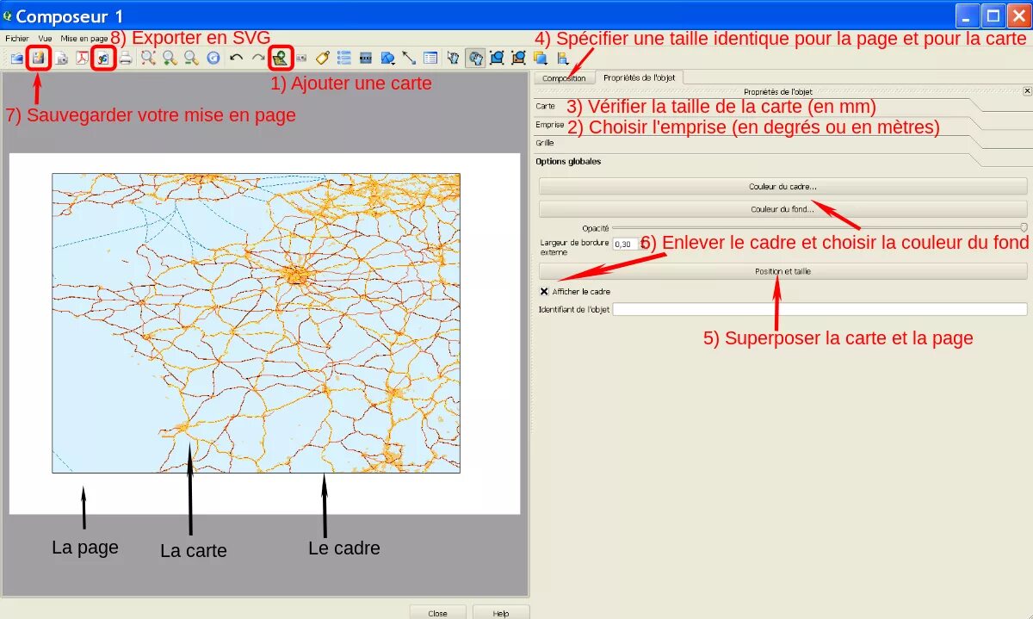Click the Close button at bottom
The height and width of the screenshot is (619, 1033).
[437, 613]
